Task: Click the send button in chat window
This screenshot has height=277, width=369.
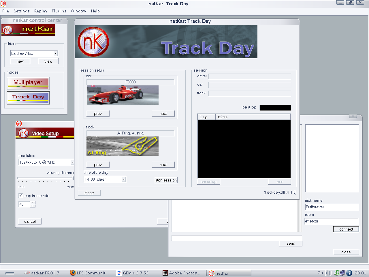Action: 291,243
